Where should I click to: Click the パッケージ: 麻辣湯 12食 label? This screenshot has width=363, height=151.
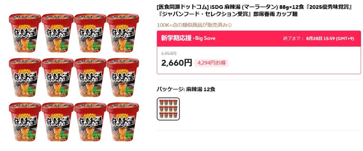point(186,89)
